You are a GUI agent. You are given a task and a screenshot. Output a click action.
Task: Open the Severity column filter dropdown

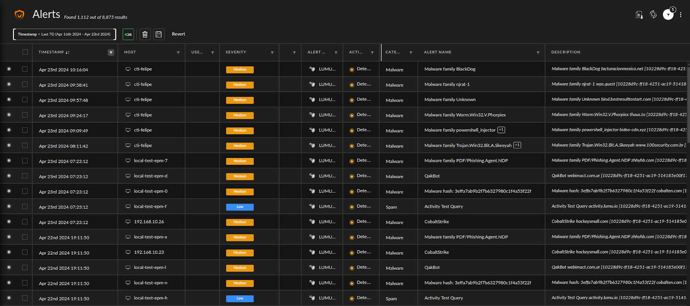(x=272, y=53)
